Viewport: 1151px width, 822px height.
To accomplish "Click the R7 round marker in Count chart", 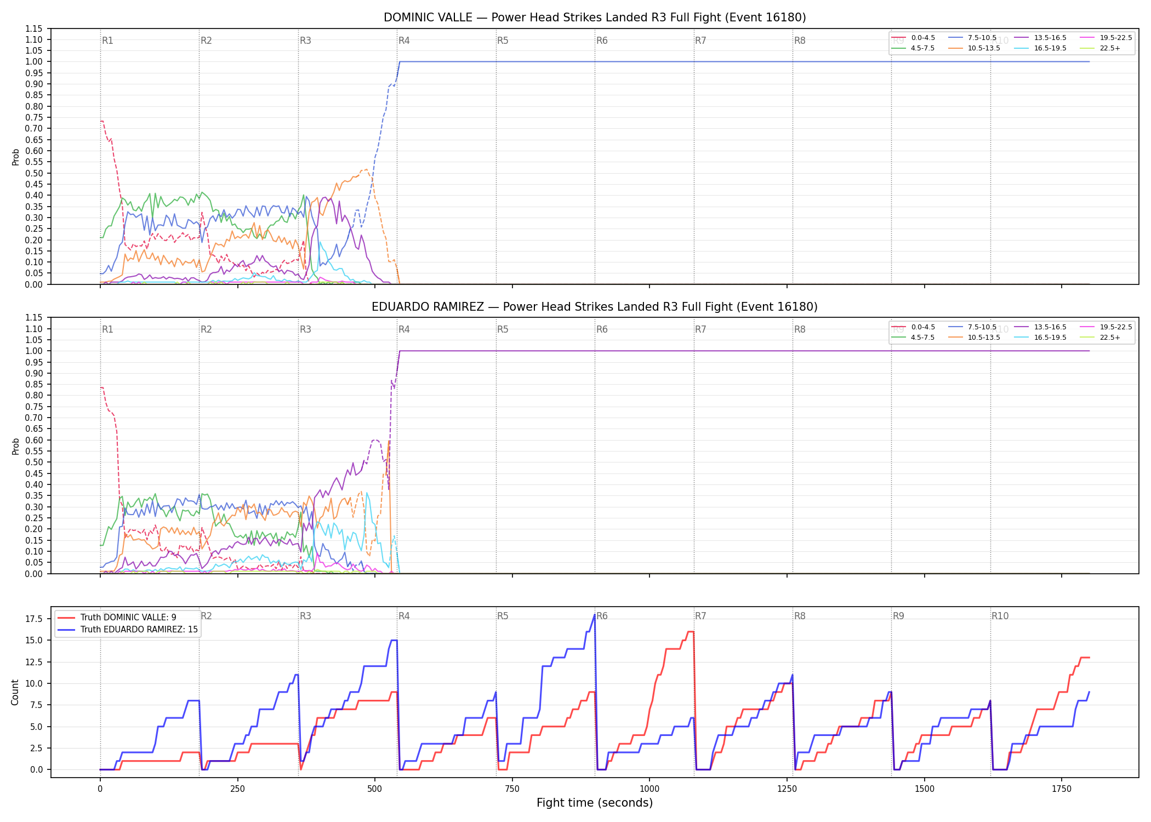I will pyautogui.click(x=700, y=616).
